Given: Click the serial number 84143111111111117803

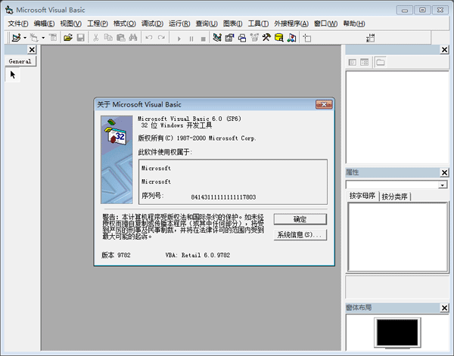Looking at the screenshot, I should 223,197.
